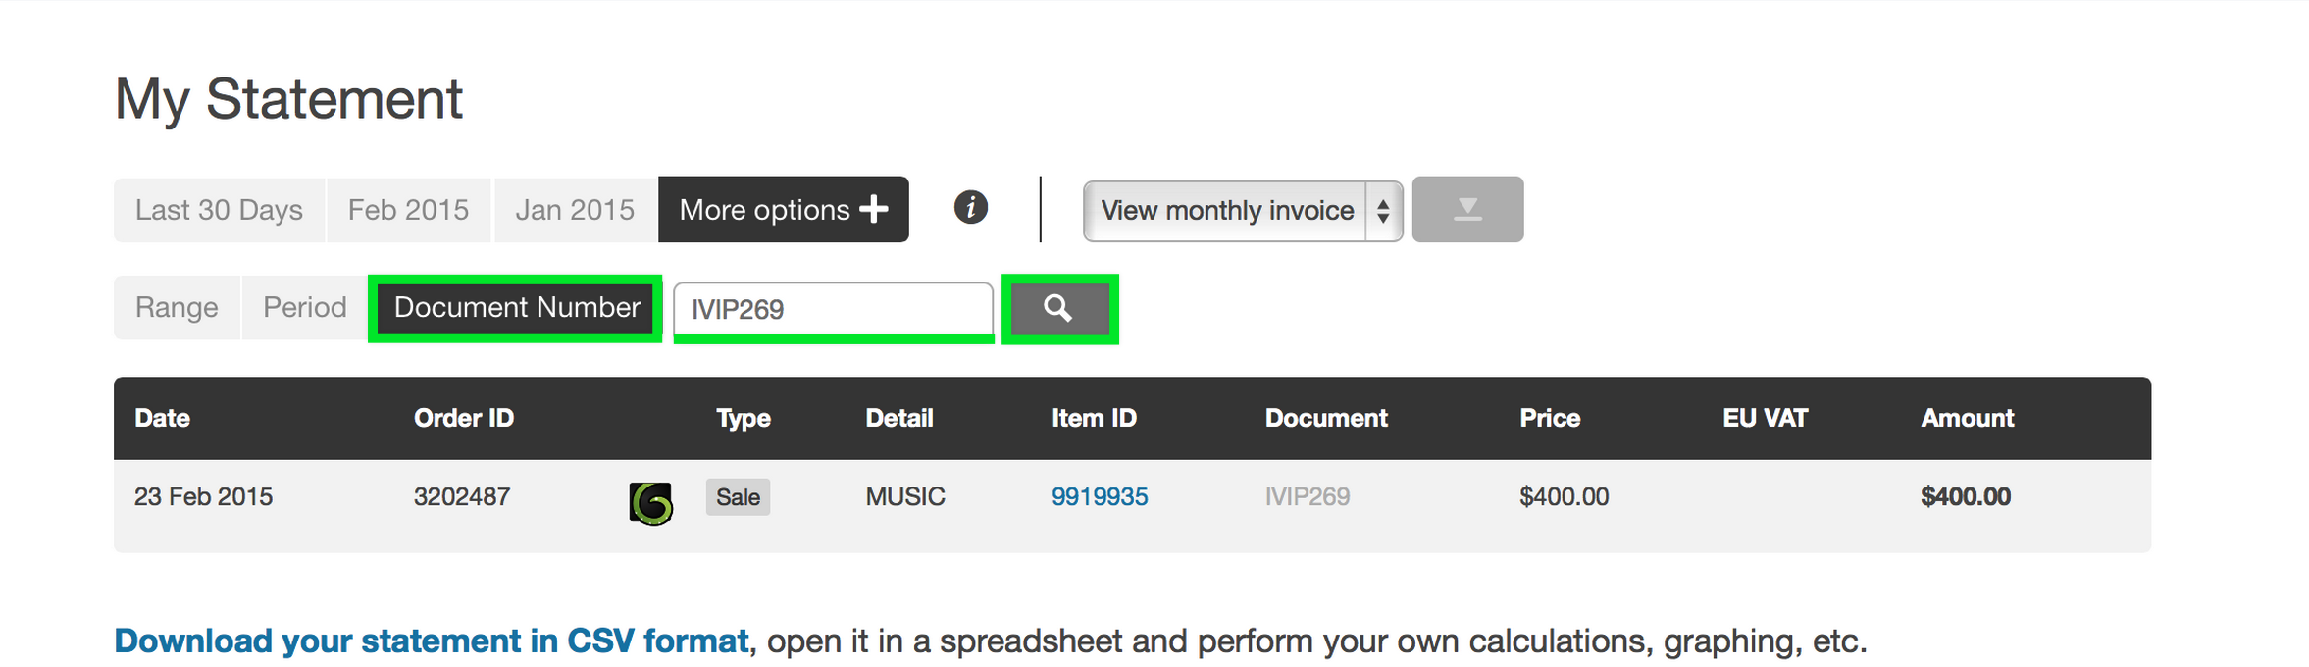
Task: Click the IVIP269 document entry in the table
Action: pos(1308,497)
